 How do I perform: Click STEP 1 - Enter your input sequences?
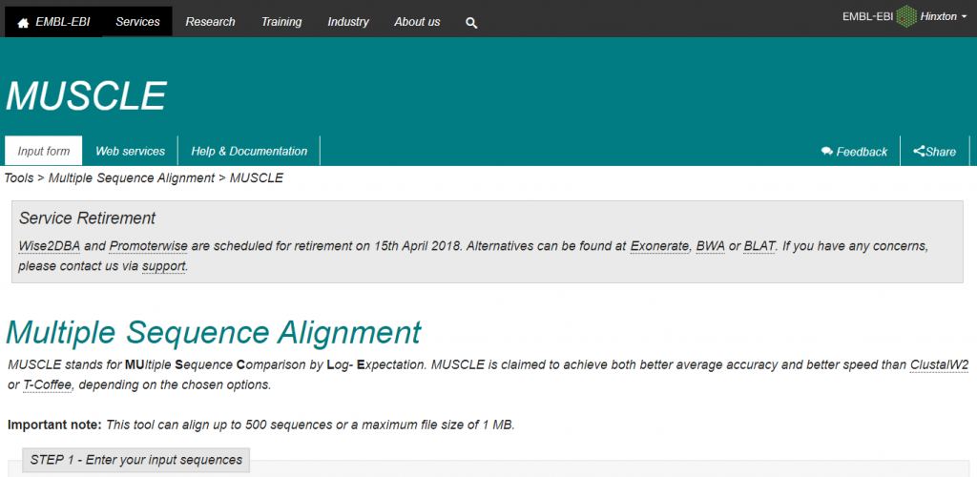[x=135, y=460]
